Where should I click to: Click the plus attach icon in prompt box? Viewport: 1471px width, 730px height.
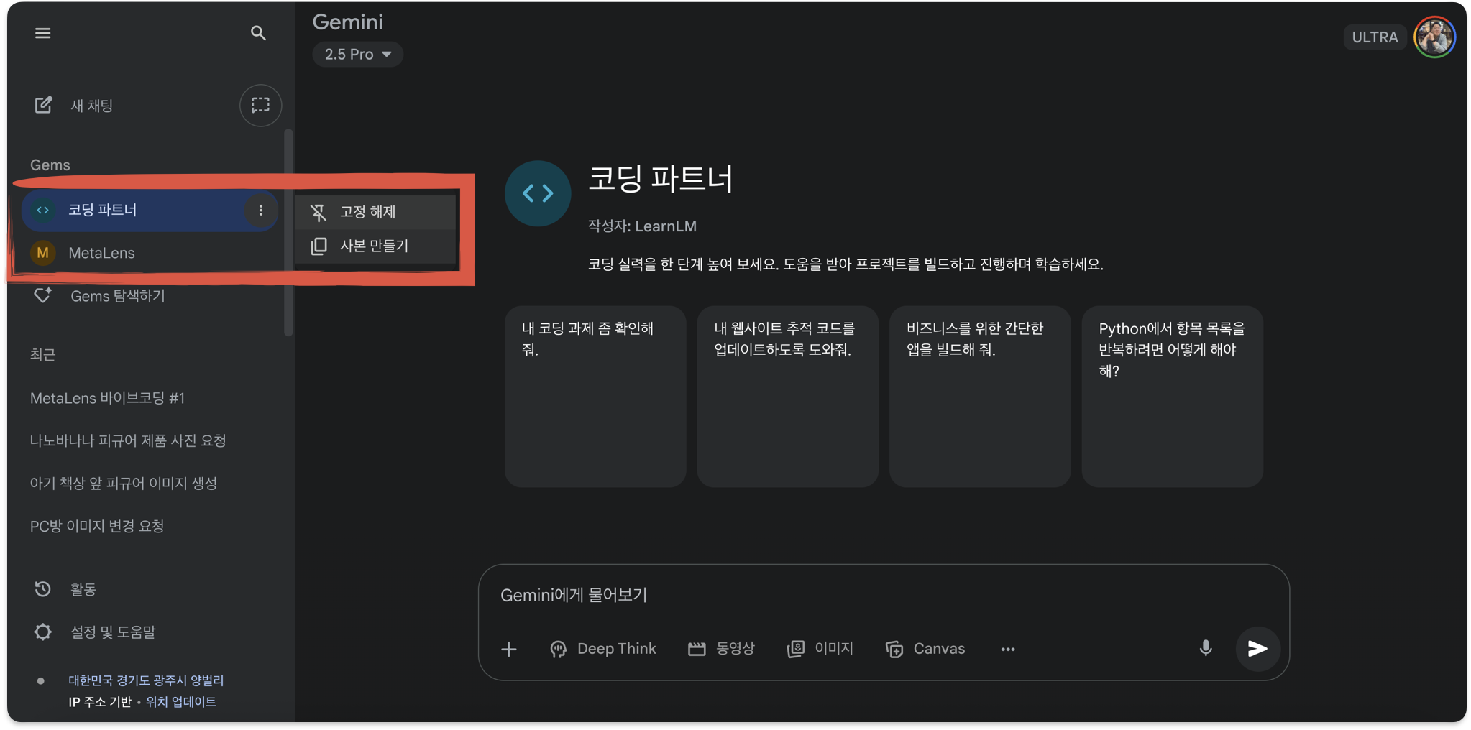pyautogui.click(x=509, y=649)
